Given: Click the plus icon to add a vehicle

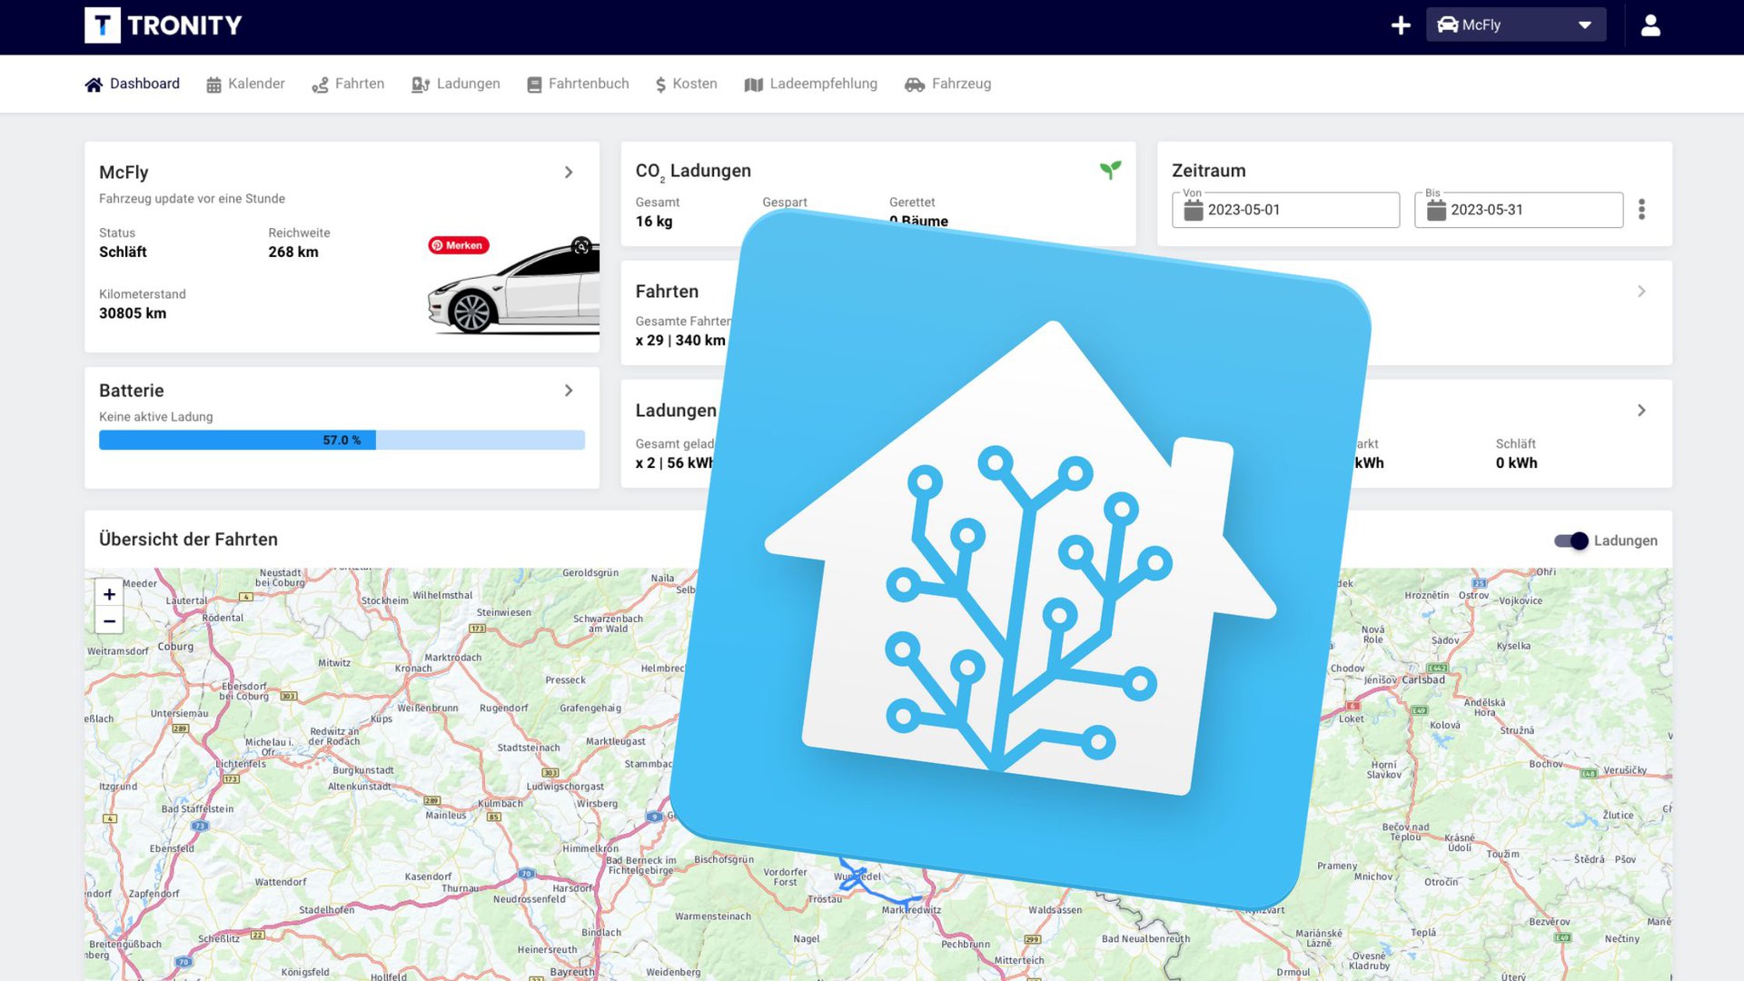Looking at the screenshot, I should (x=1401, y=25).
